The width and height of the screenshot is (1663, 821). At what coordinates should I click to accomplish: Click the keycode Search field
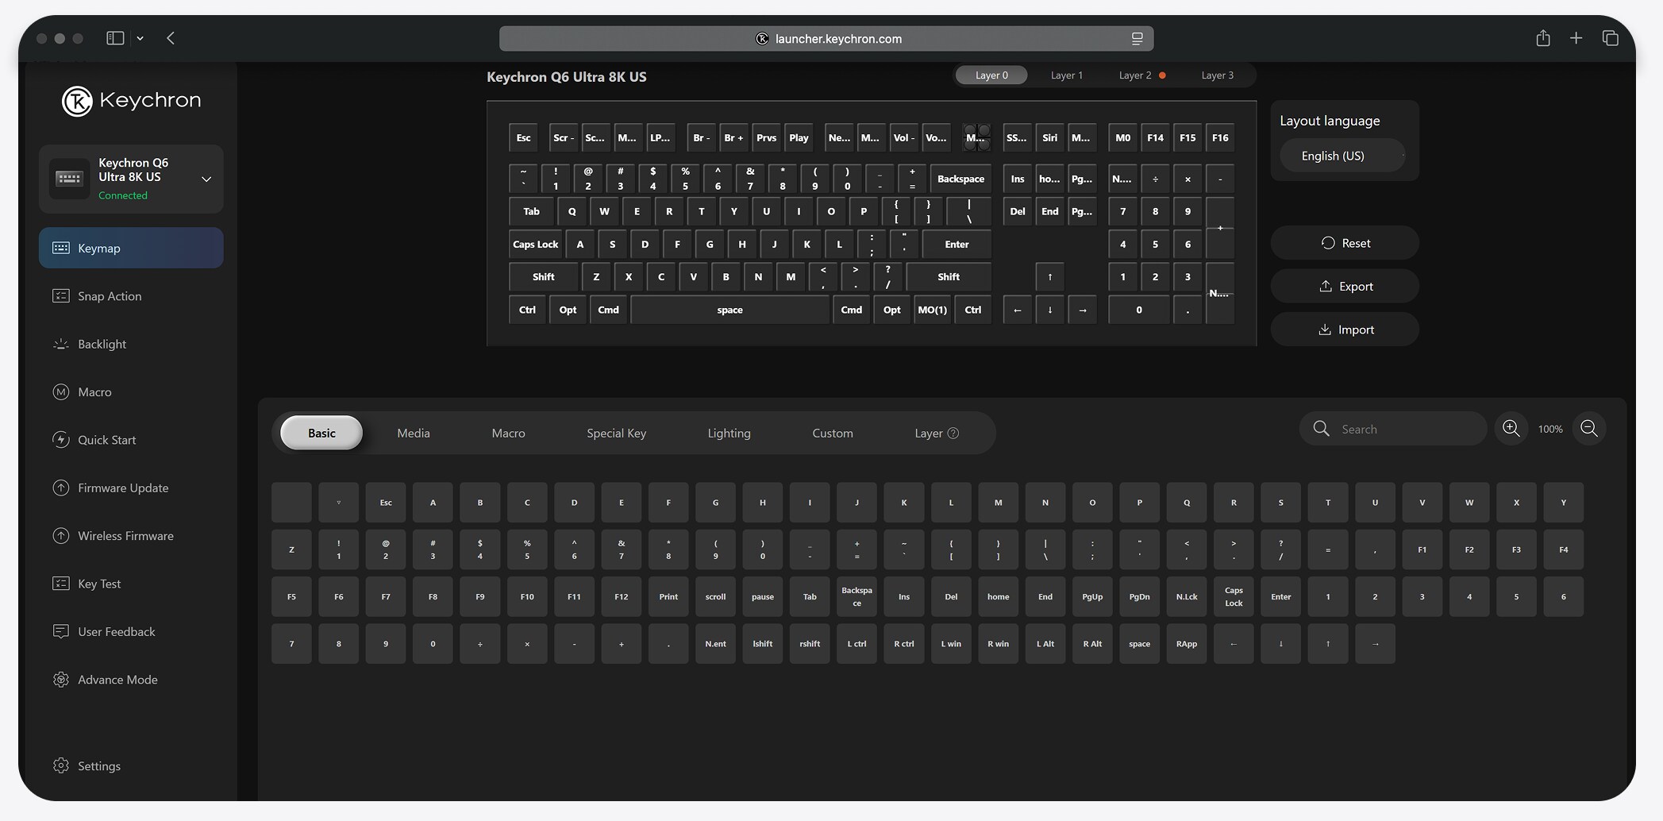(x=1393, y=429)
